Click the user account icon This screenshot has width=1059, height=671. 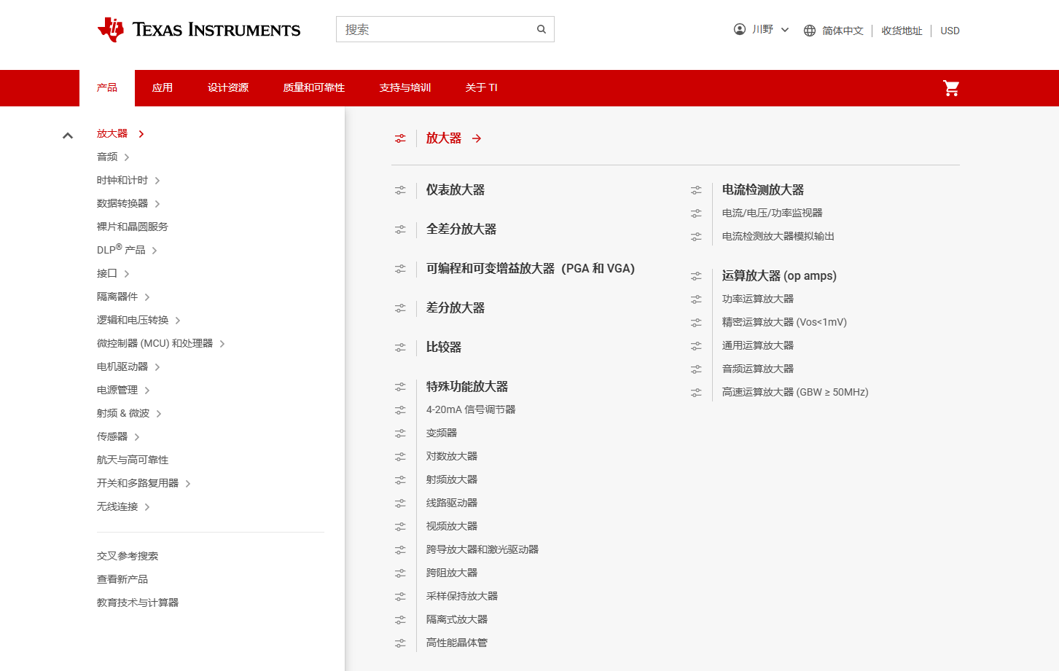(739, 29)
